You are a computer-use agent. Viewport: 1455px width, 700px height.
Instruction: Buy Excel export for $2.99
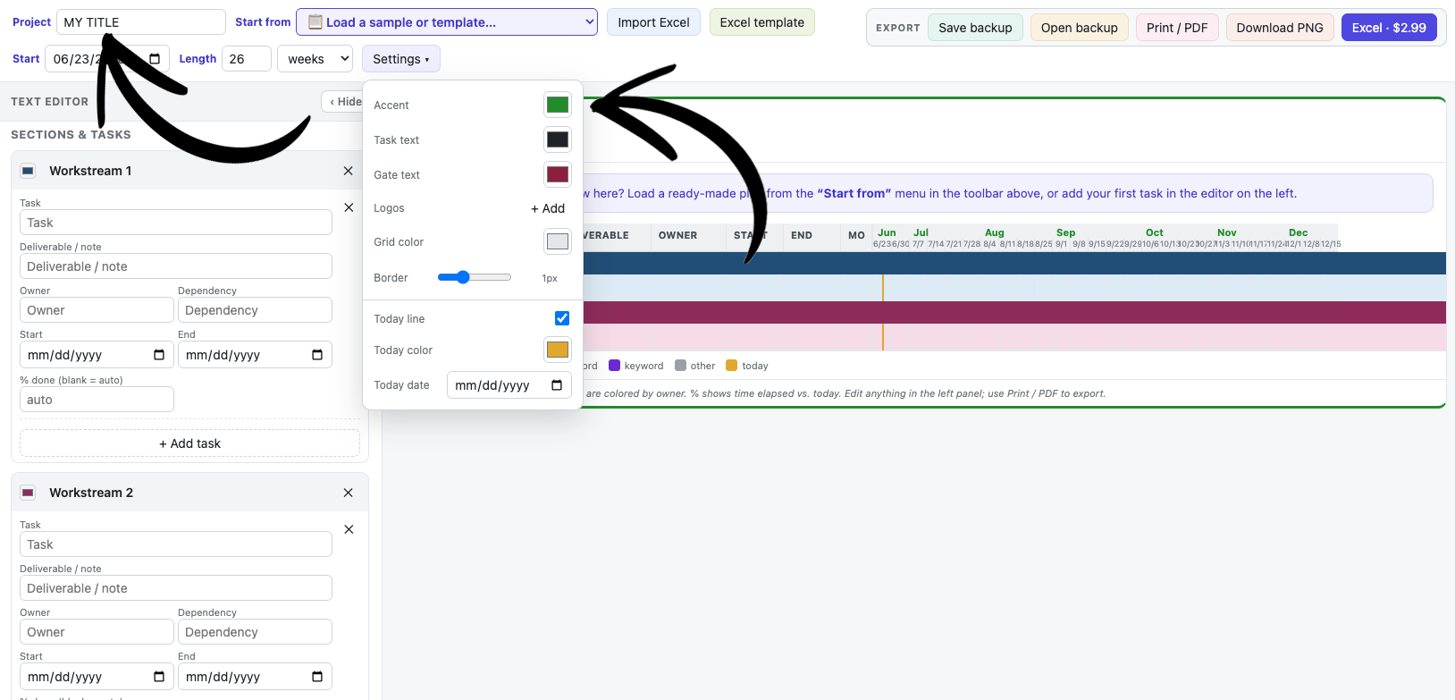1389,28
